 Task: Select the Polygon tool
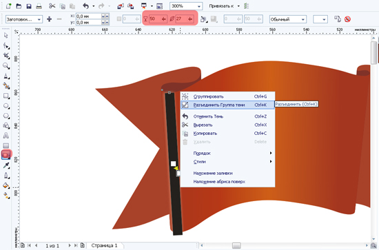(x=6, y=116)
